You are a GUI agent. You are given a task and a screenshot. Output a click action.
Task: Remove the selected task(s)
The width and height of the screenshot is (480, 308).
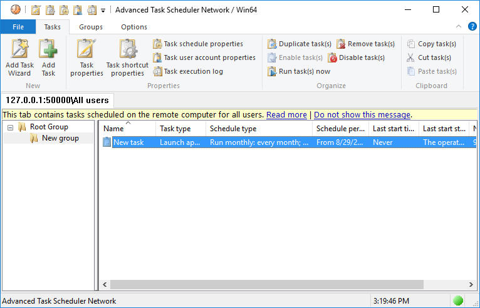pos(365,44)
